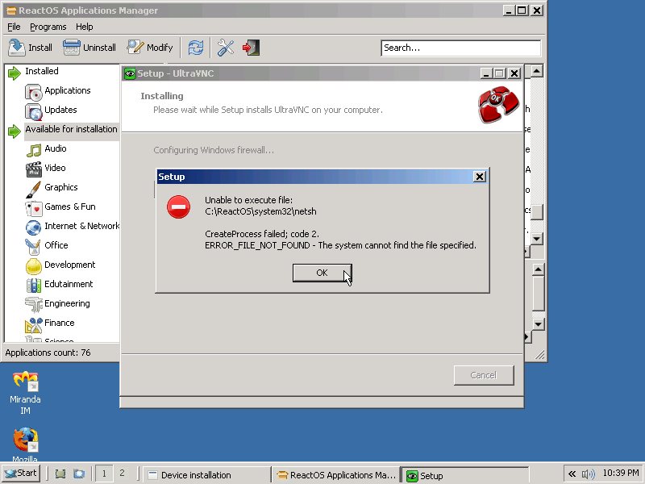Click the Finance ruler and scissors icon
This screenshot has width=645, height=484.
34,325
